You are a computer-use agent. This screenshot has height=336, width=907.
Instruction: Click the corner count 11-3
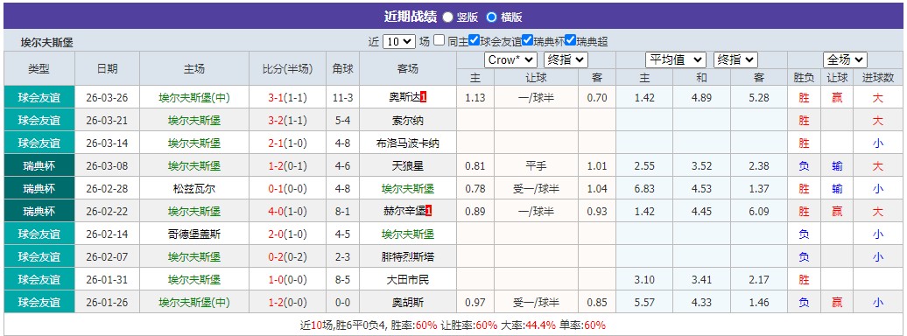[x=342, y=98]
